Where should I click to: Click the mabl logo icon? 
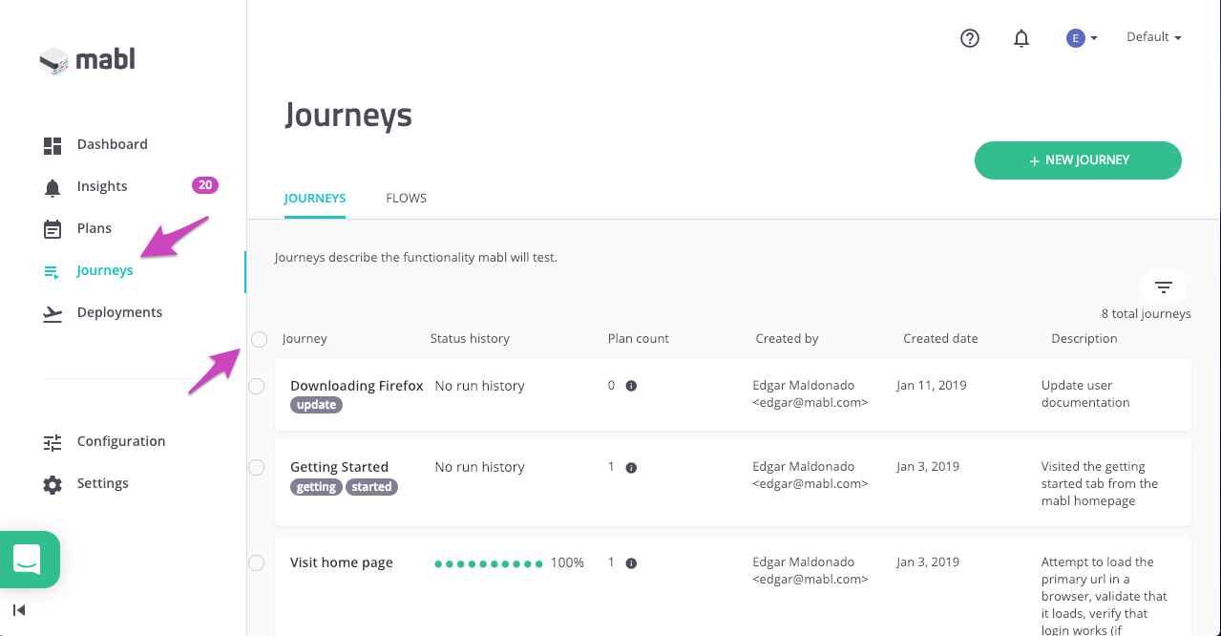[53, 61]
